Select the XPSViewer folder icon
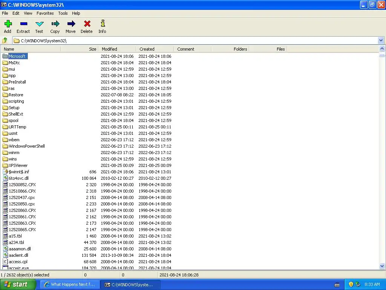The width and height of the screenshot is (386, 290). click(5, 165)
